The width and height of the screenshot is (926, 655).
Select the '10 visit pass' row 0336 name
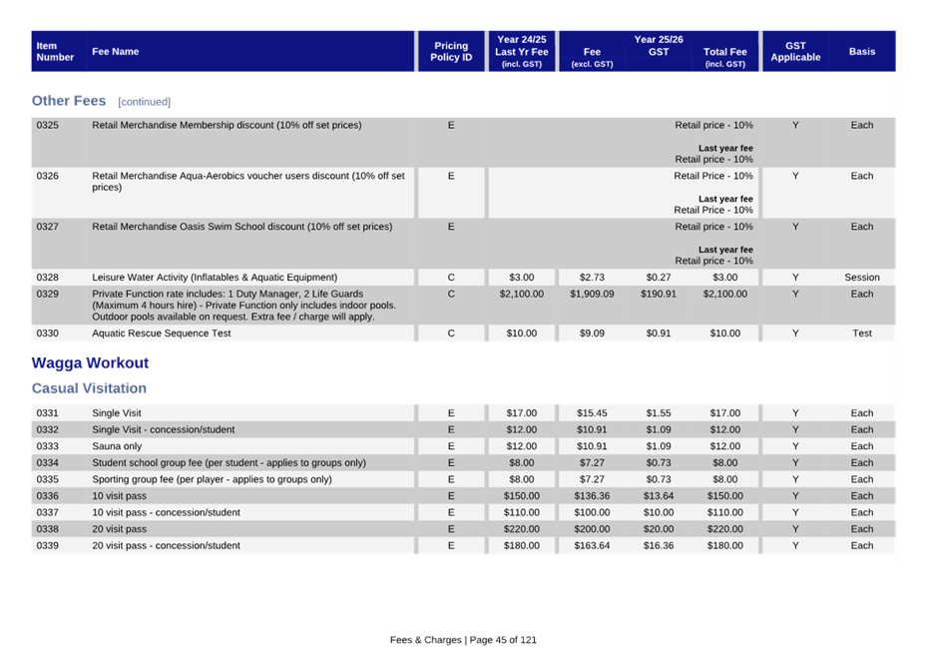tap(119, 496)
